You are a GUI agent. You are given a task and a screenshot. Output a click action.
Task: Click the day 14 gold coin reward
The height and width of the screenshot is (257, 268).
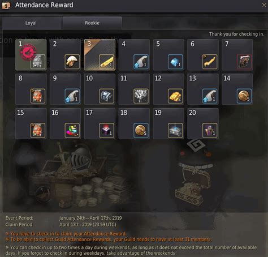pyautogui.click(x=244, y=96)
